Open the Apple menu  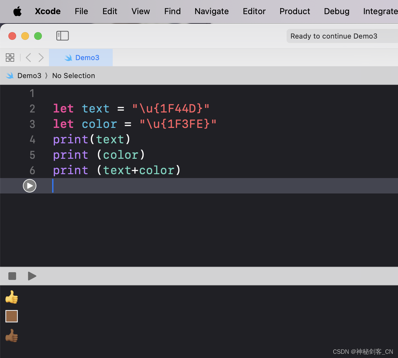[17, 12]
